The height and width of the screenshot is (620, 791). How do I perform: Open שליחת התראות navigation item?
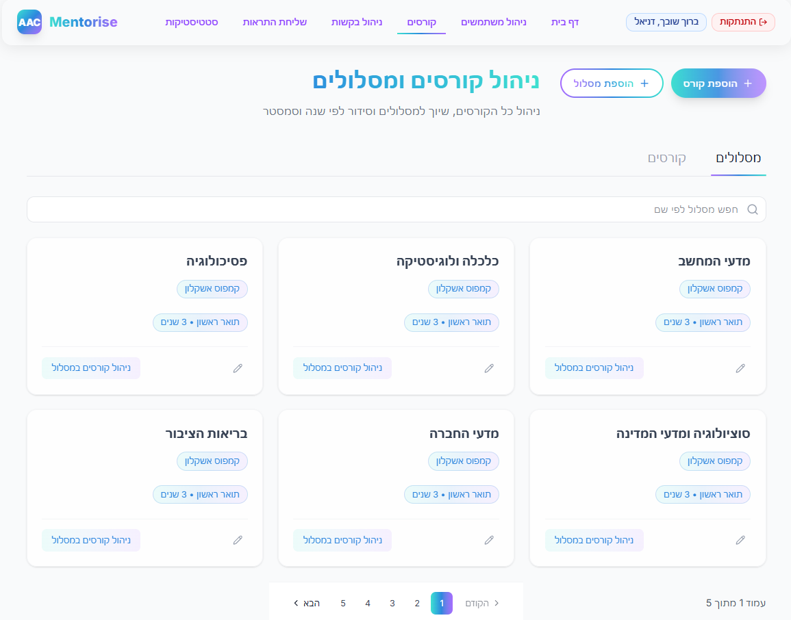click(275, 22)
